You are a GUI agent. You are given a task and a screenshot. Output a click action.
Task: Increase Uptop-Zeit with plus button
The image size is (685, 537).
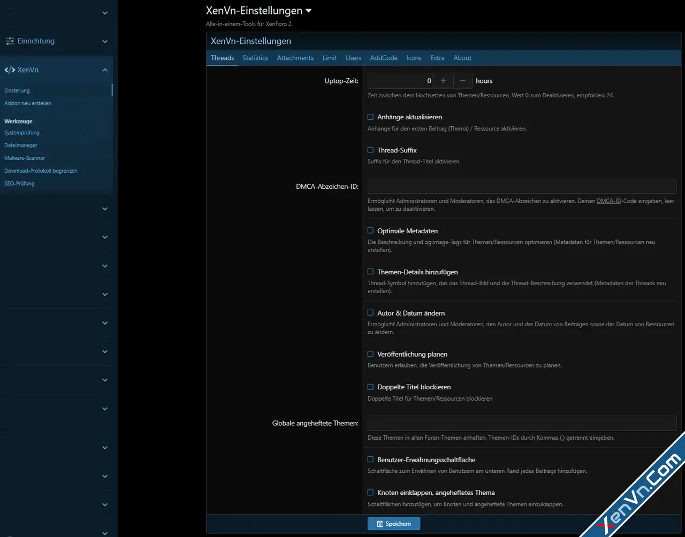click(x=443, y=81)
